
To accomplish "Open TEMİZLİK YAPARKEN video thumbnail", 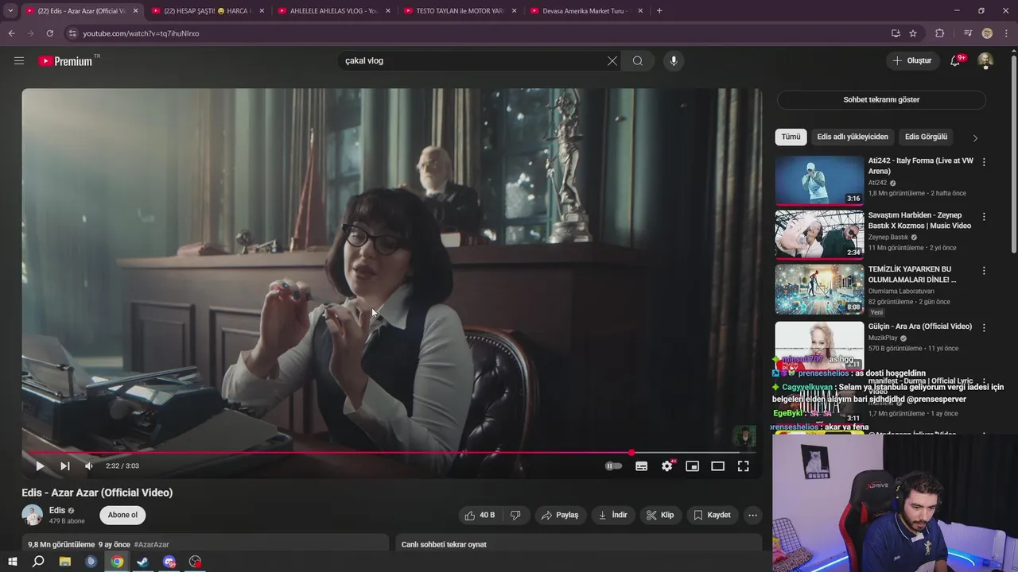I will [x=819, y=288].
